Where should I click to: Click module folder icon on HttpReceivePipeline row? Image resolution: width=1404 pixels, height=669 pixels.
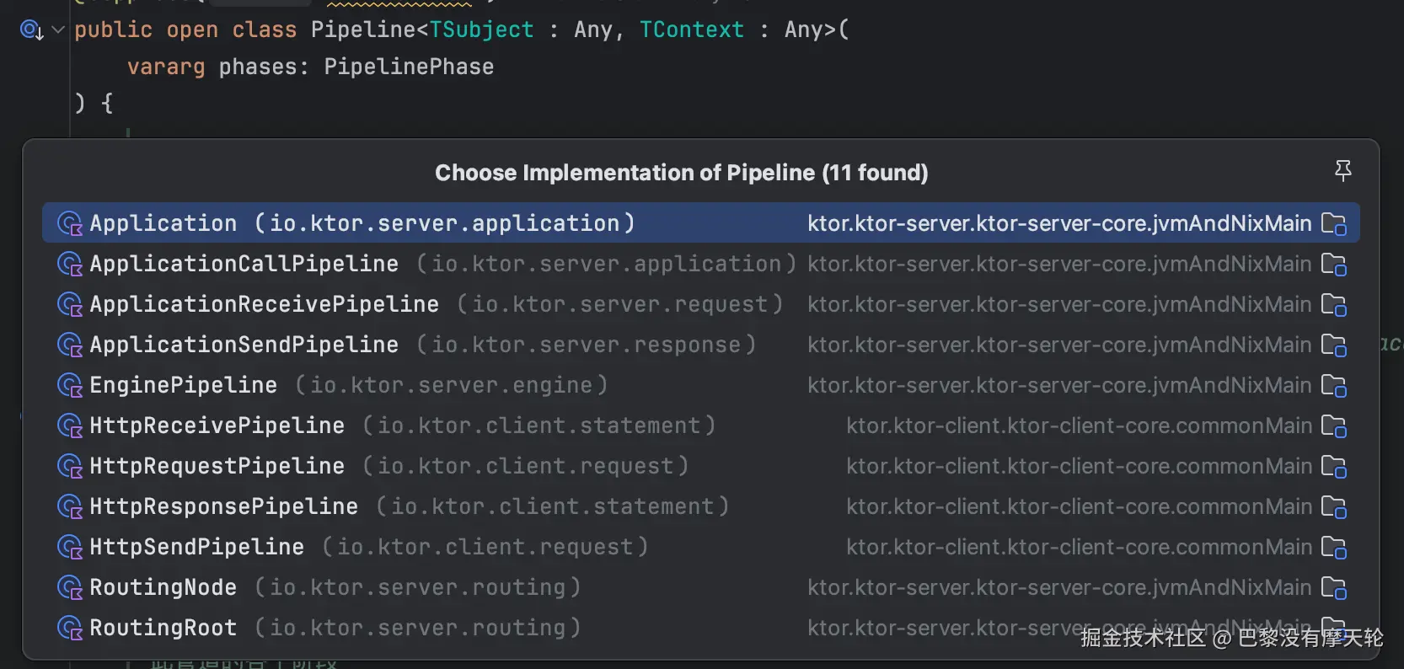[1334, 426]
